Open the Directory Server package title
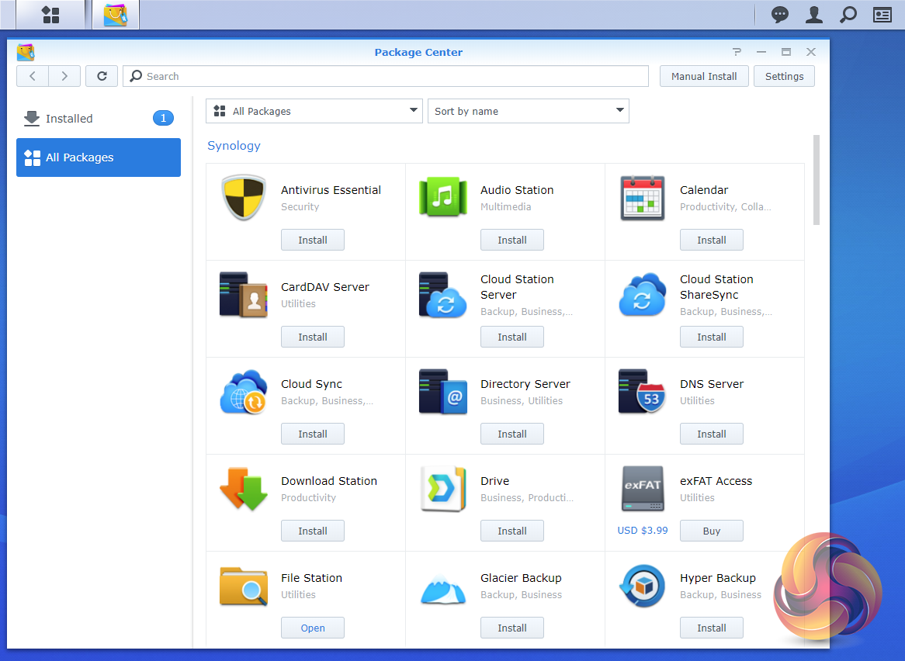The width and height of the screenshot is (905, 661). pyautogui.click(x=525, y=384)
